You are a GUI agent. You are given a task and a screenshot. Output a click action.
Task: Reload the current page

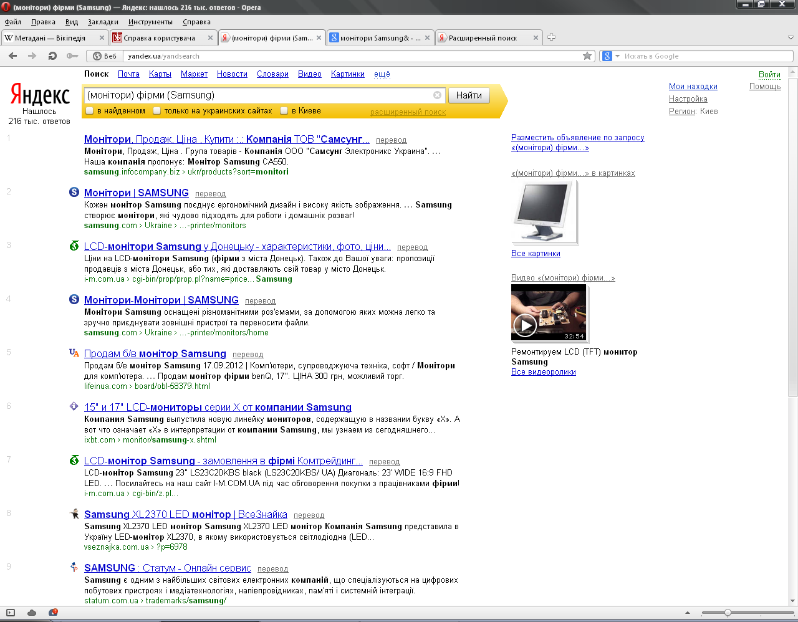52,56
